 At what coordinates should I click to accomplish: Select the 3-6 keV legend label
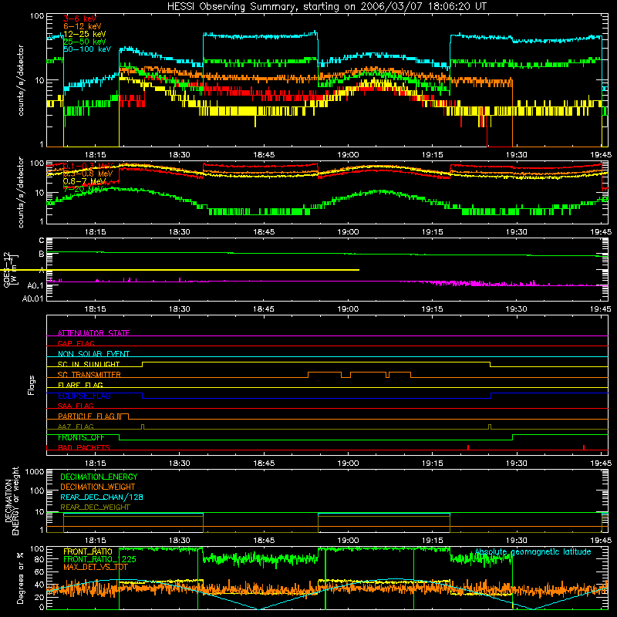tap(79, 19)
